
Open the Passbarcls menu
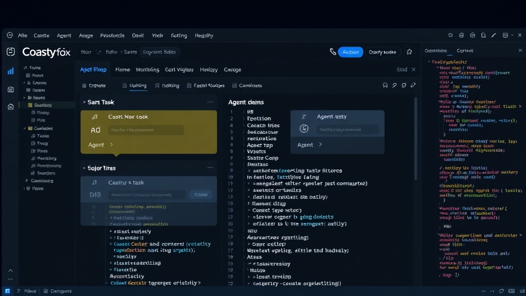(x=112, y=35)
